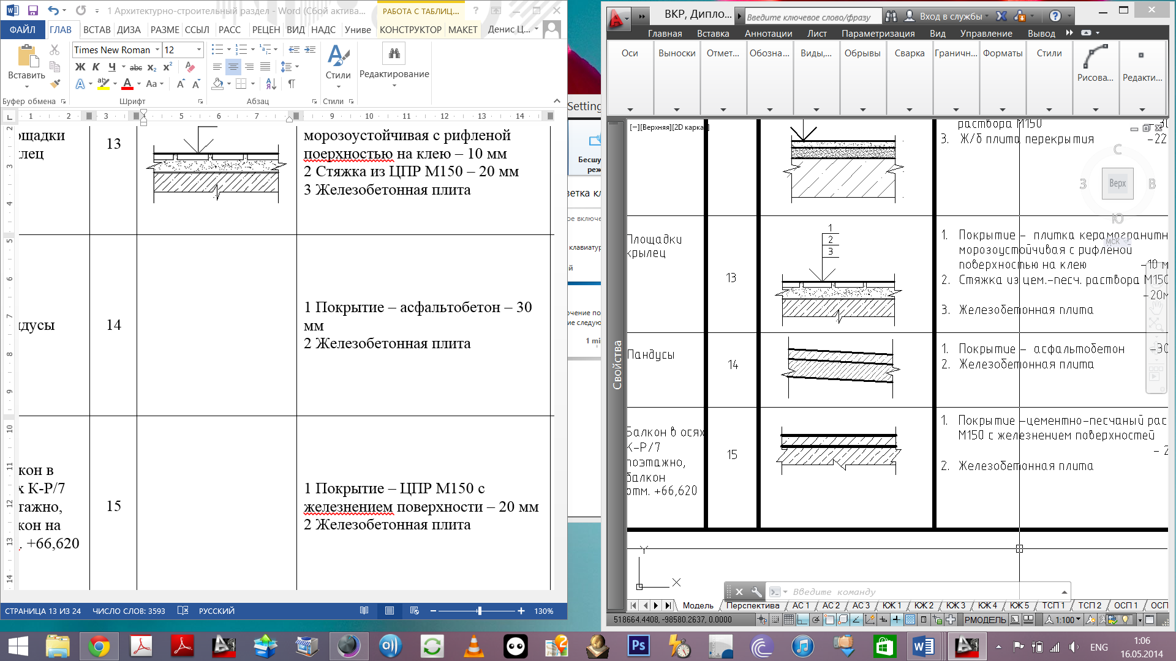The image size is (1176, 661).
Task: Open the КЖ 1 layout tab
Action: [x=891, y=605]
